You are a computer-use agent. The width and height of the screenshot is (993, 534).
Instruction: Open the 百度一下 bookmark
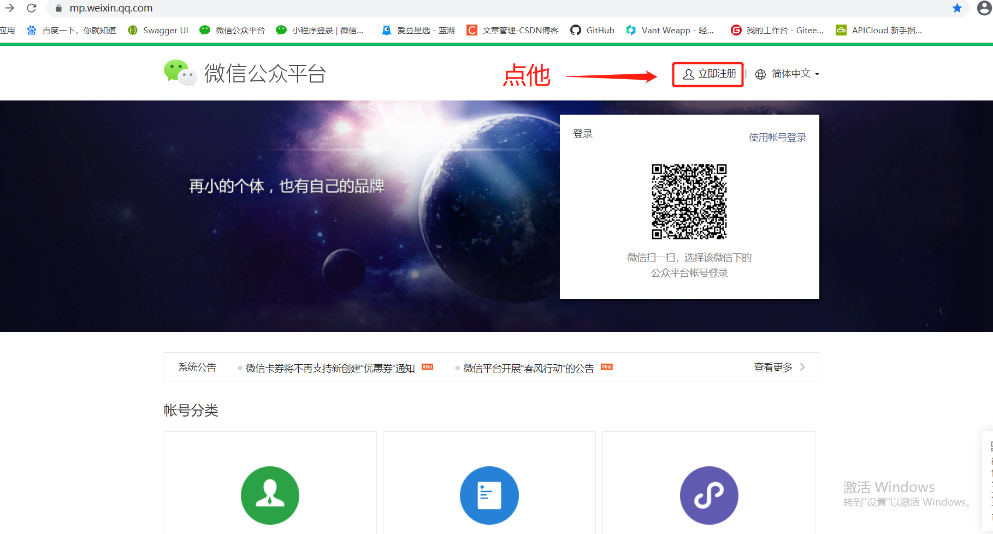tap(72, 30)
